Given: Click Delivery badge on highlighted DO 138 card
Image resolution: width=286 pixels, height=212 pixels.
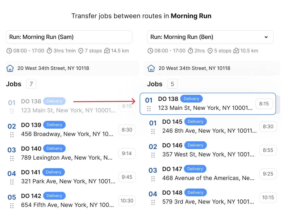Looking at the screenshot, I should [x=192, y=98].
